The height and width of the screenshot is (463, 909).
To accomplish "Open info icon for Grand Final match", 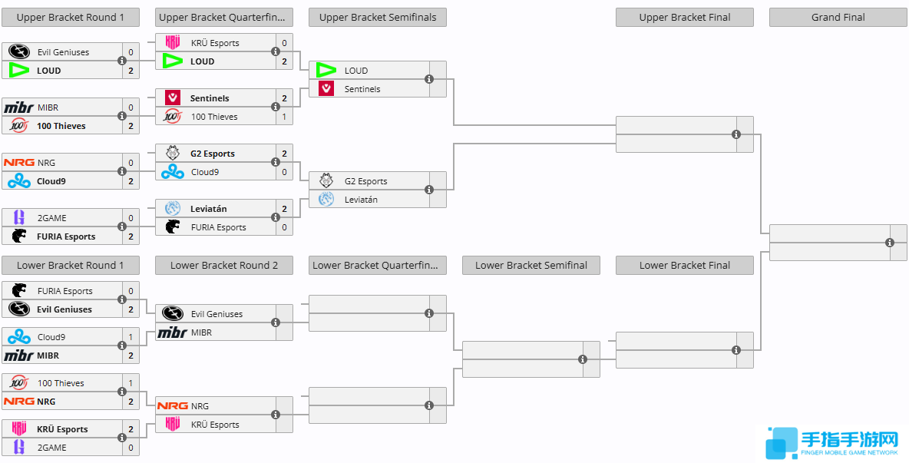I will 890,243.
